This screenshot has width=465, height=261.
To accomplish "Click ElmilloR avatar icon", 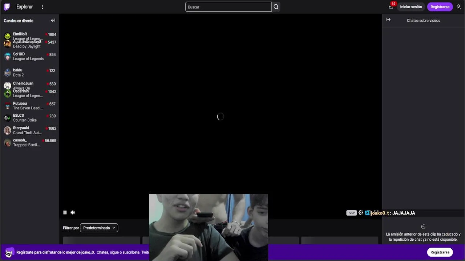I will click(x=7, y=36).
